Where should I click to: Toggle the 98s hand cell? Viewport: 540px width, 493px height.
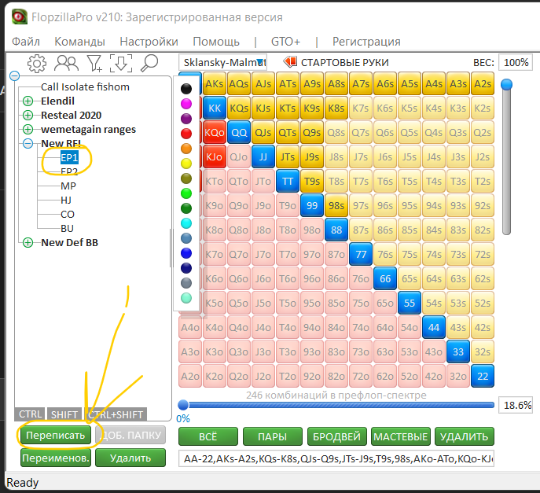[336, 206]
